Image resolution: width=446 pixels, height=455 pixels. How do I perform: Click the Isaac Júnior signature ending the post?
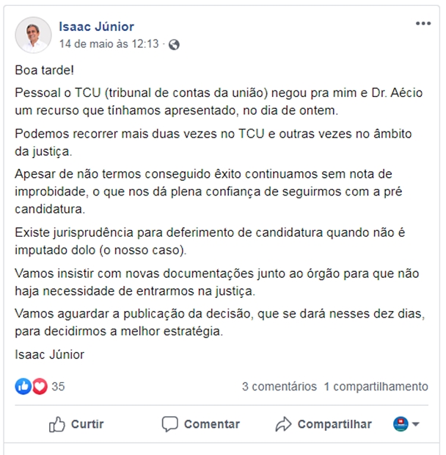pyautogui.click(x=49, y=354)
